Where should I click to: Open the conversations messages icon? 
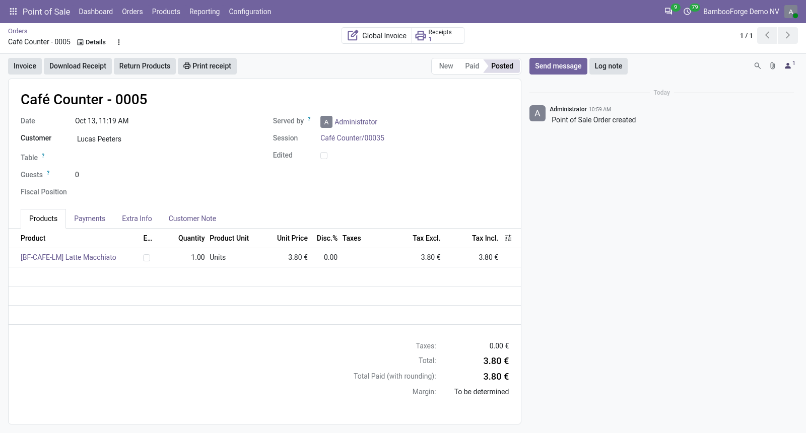tap(668, 12)
